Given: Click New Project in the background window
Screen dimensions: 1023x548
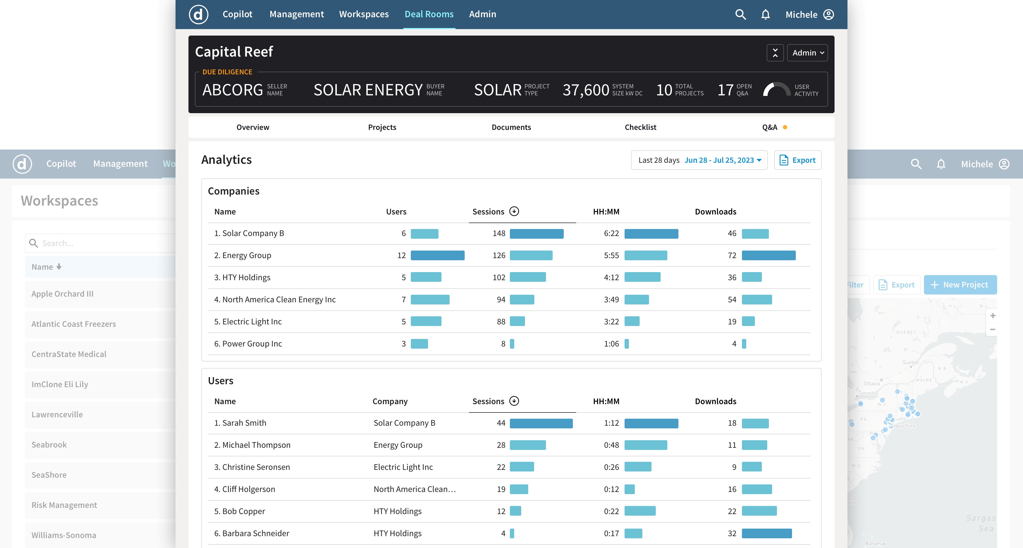Looking at the screenshot, I should click(960, 285).
